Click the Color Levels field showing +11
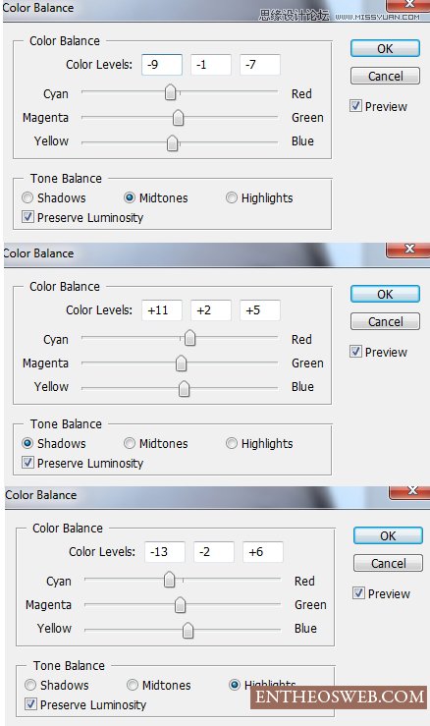The image size is (430, 726). 162,310
